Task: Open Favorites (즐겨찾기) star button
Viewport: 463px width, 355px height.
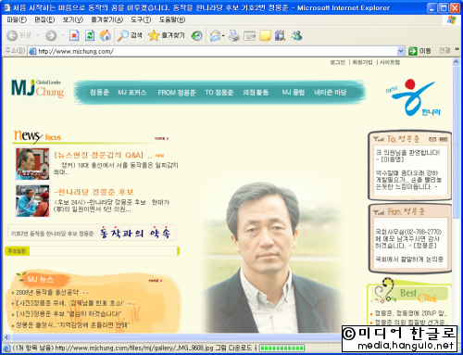Action: pyautogui.click(x=167, y=36)
